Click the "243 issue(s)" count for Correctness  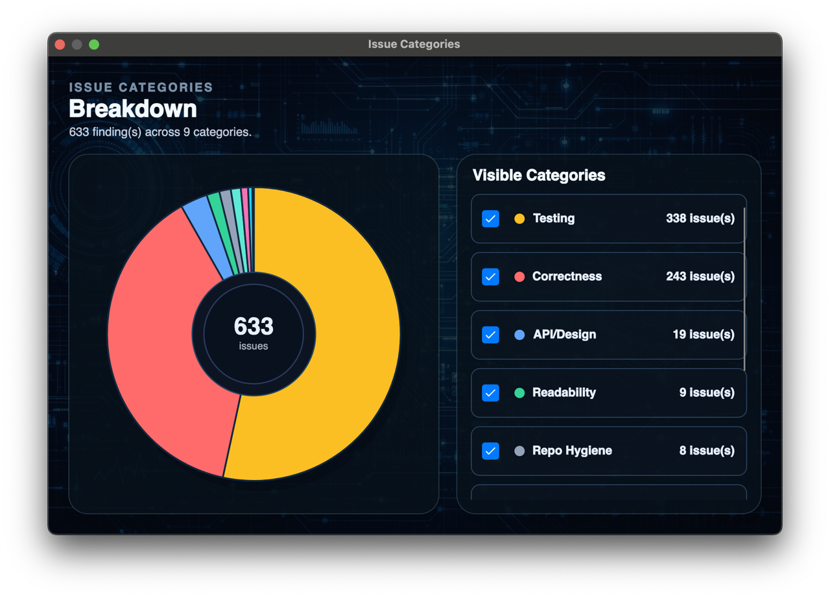click(700, 277)
